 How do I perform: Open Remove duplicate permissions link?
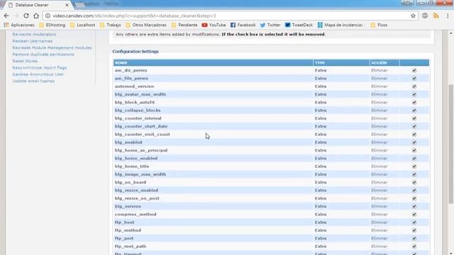[43, 55]
